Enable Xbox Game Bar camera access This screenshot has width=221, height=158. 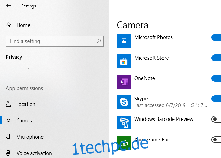(216, 140)
